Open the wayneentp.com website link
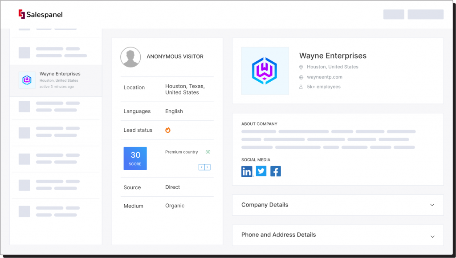 325,77
